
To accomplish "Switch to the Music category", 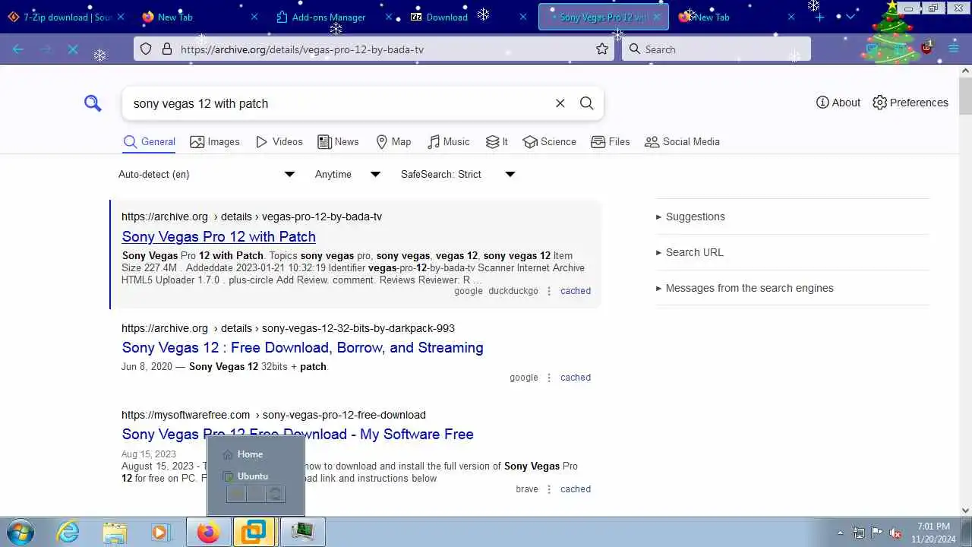I will [x=449, y=142].
